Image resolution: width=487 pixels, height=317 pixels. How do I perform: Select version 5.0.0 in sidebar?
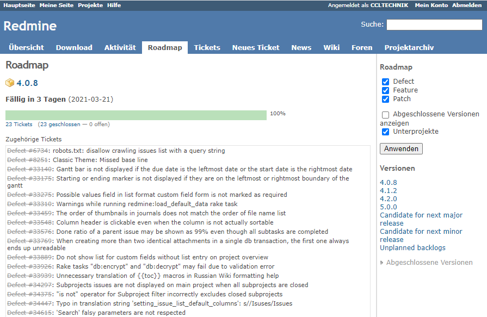click(x=388, y=207)
